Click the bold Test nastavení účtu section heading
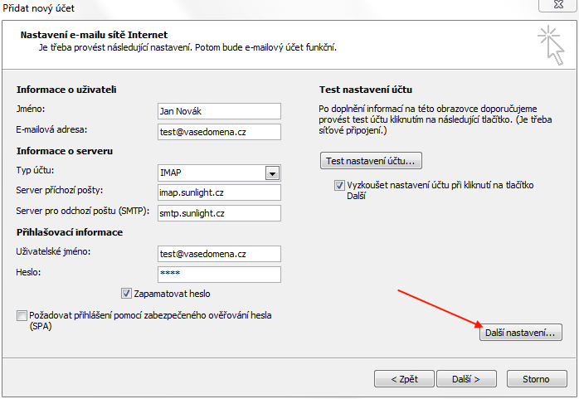Image resolution: width=579 pixels, height=399 pixels. coord(366,90)
